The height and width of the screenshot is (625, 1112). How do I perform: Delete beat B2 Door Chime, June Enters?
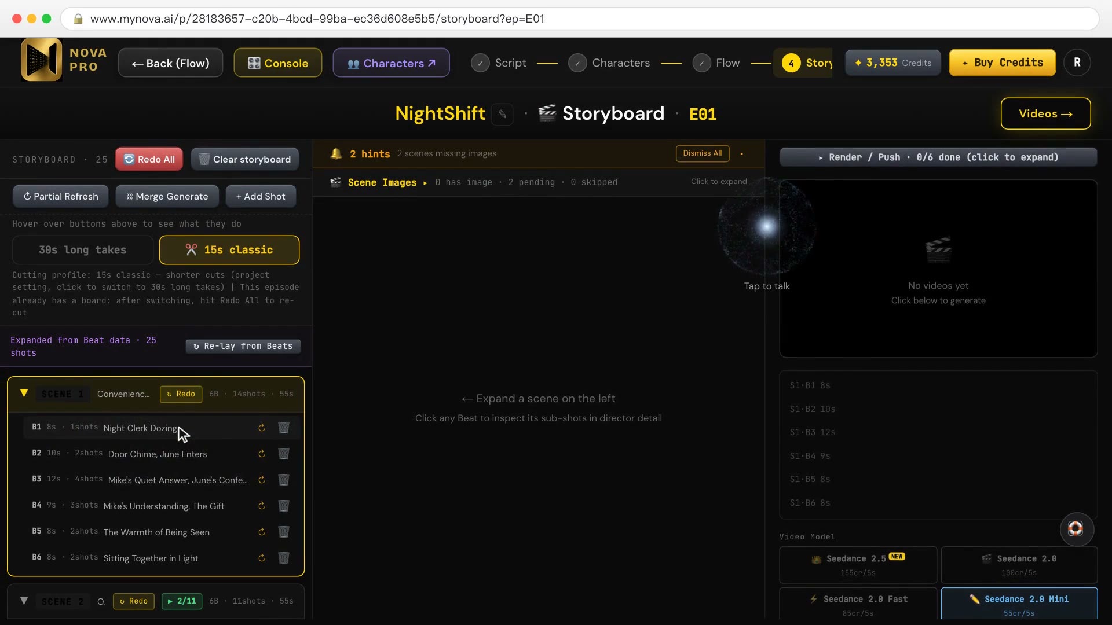tap(284, 454)
